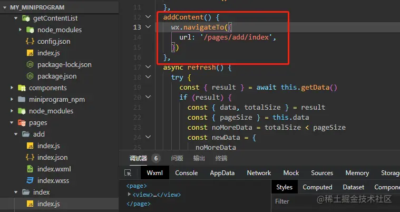Click the index.wxss stylesheet icon

click(x=30, y=180)
